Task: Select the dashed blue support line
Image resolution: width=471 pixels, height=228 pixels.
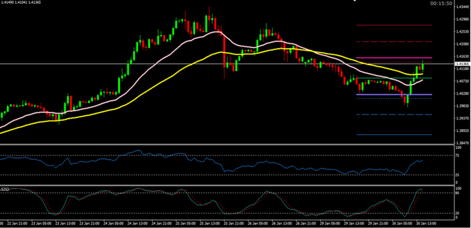Action: 393,115
